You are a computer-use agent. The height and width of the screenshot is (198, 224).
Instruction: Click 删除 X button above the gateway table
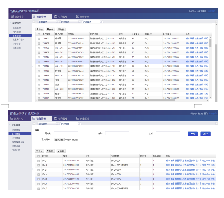tap(50, 151)
